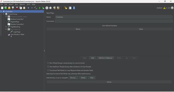Image resolution: width=174 pixels, height=92 pixels.
Task: Toggle Run tearDown Thread Groups checkbox
Action: (x=48, y=67)
